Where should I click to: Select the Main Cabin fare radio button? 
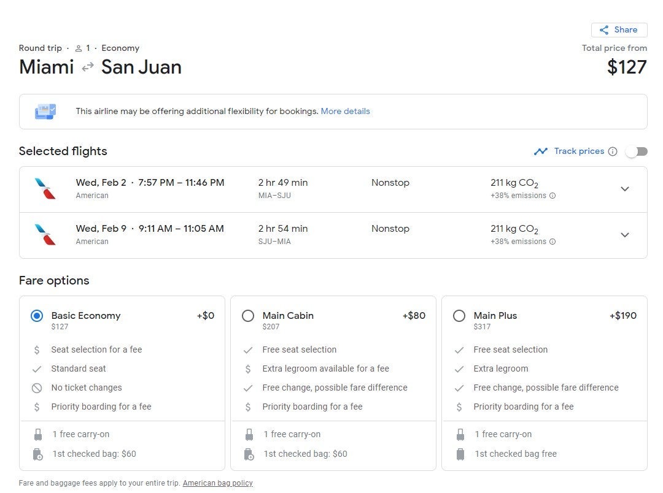tap(248, 316)
